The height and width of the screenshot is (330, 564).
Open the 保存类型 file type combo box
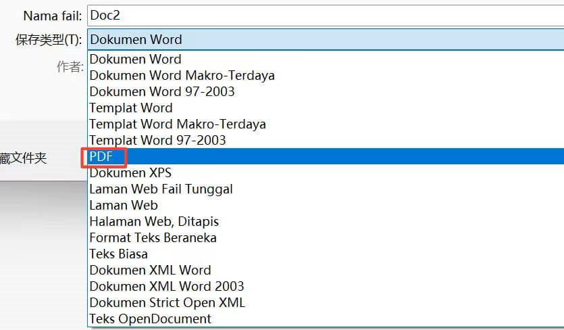[x=324, y=39]
